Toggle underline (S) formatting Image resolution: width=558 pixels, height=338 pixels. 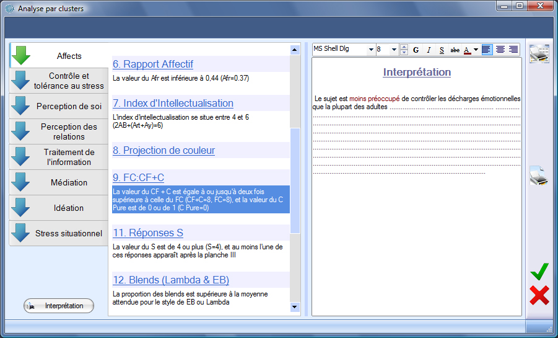442,50
